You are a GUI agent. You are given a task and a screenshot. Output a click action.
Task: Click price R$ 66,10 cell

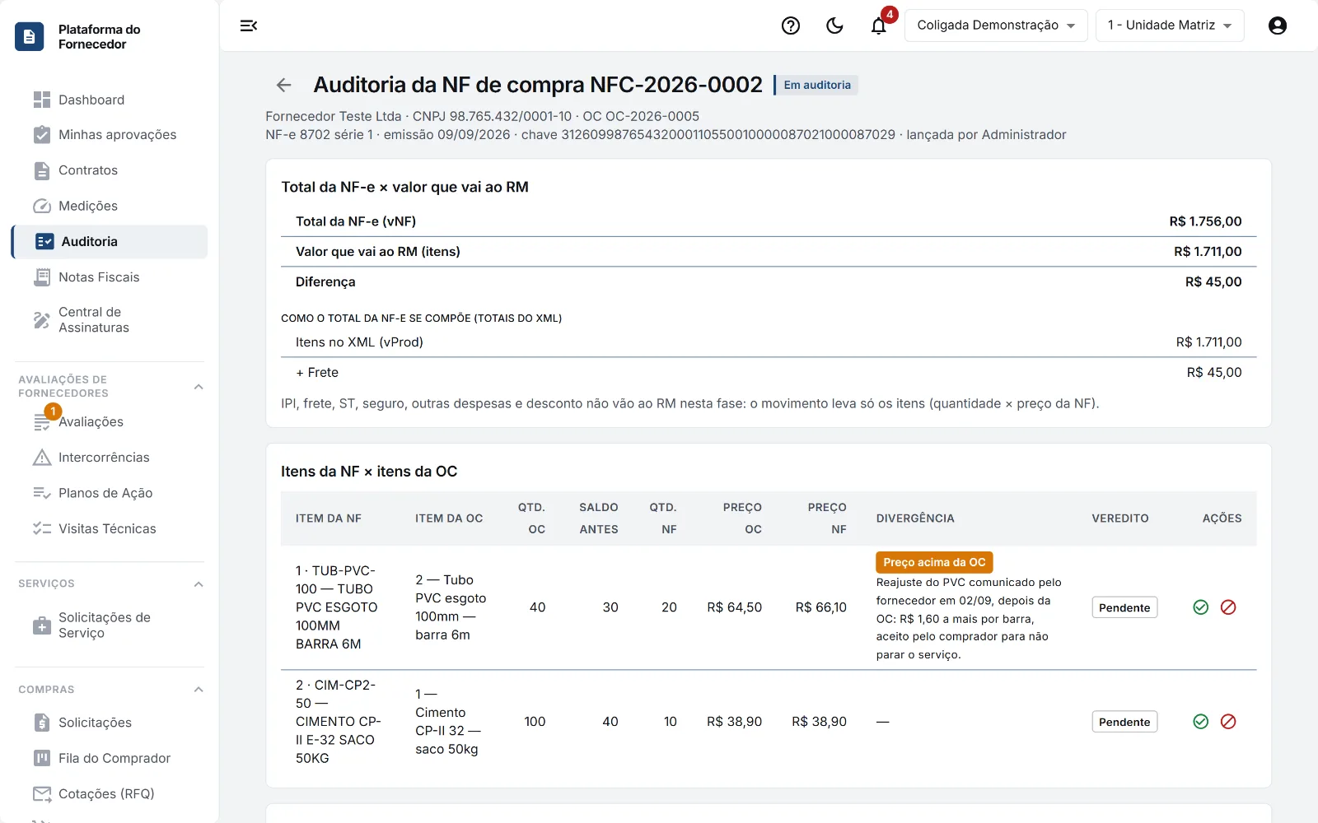coord(820,607)
